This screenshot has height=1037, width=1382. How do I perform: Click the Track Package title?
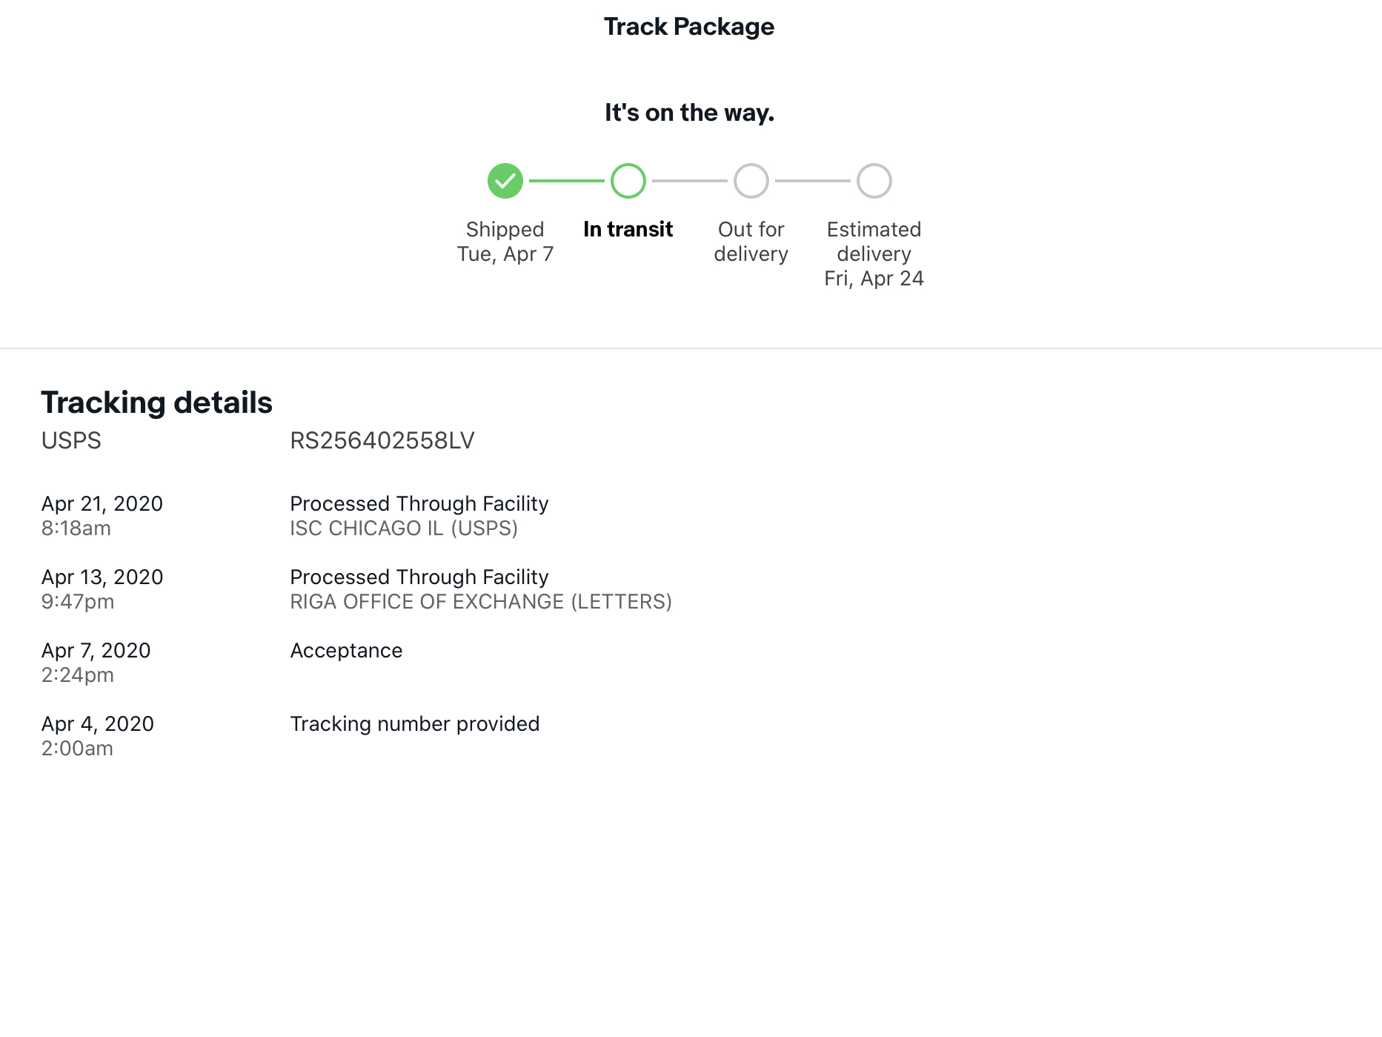[689, 27]
